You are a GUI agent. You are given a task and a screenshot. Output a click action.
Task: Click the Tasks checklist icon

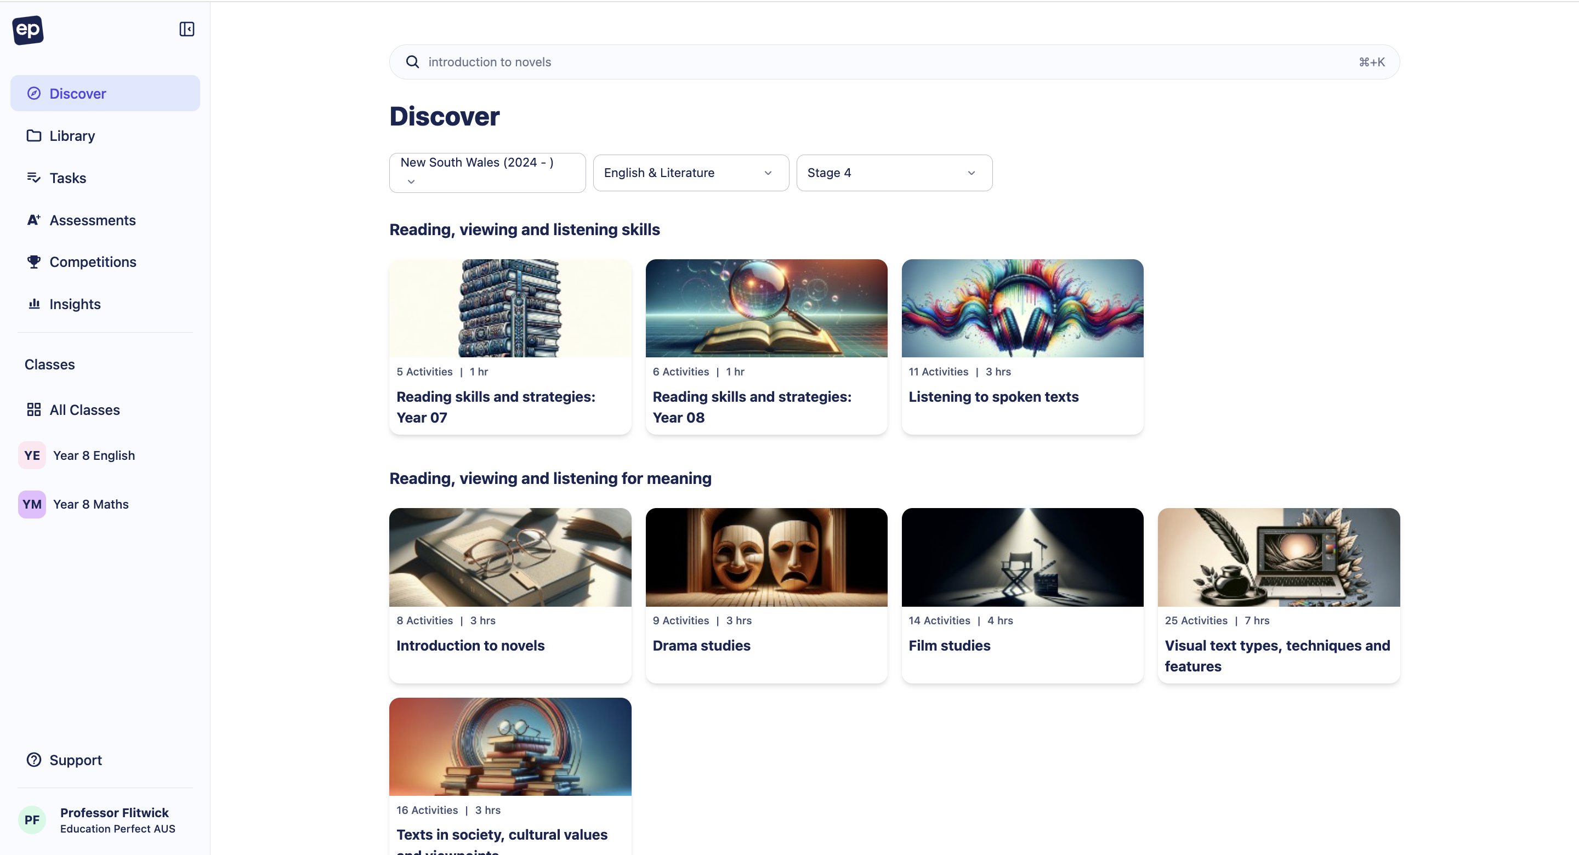click(33, 178)
